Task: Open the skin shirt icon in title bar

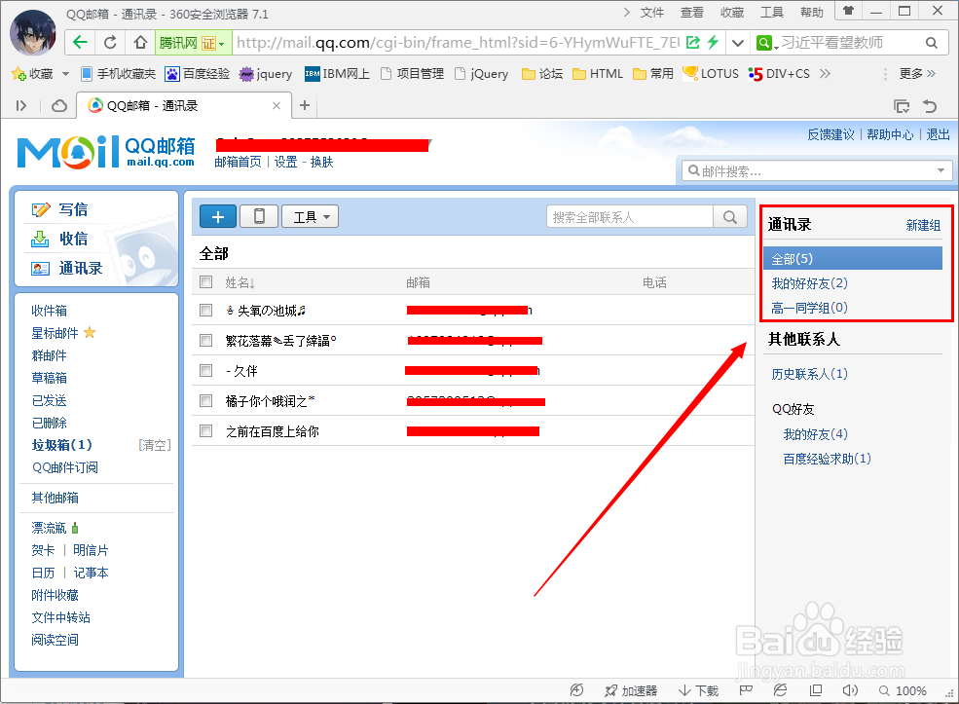Action: (848, 11)
